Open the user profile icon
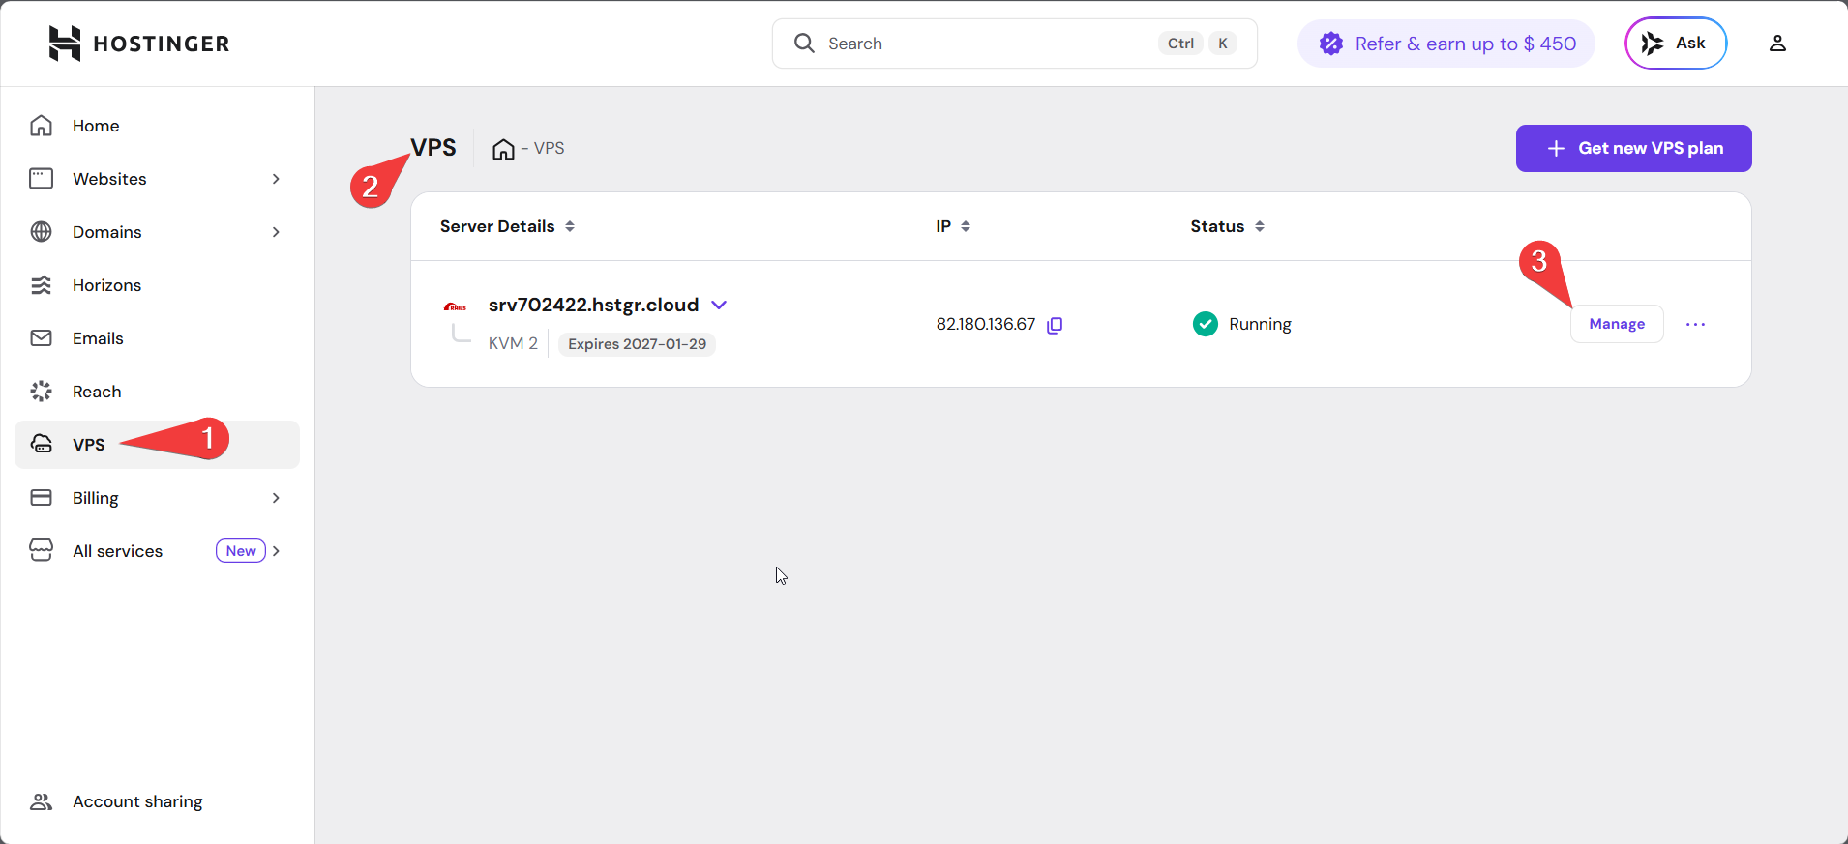 click(1777, 44)
